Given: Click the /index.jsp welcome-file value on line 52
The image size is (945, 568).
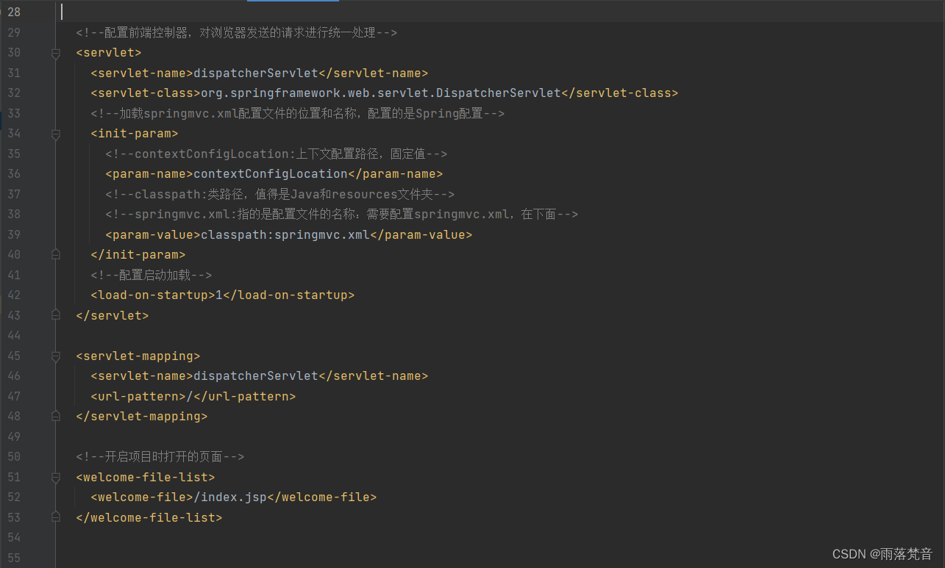Looking at the screenshot, I should coord(229,497).
